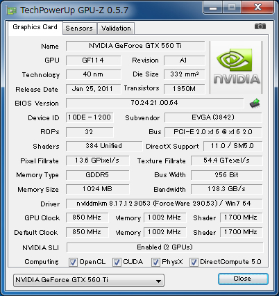Click the Default Clock field 850 MHz

tap(87, 232)
